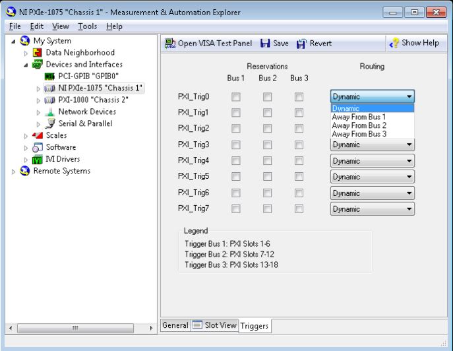453x351 pixels.
Task: Expand the Remote Systems tree node
Action: (x=13, y=172)
